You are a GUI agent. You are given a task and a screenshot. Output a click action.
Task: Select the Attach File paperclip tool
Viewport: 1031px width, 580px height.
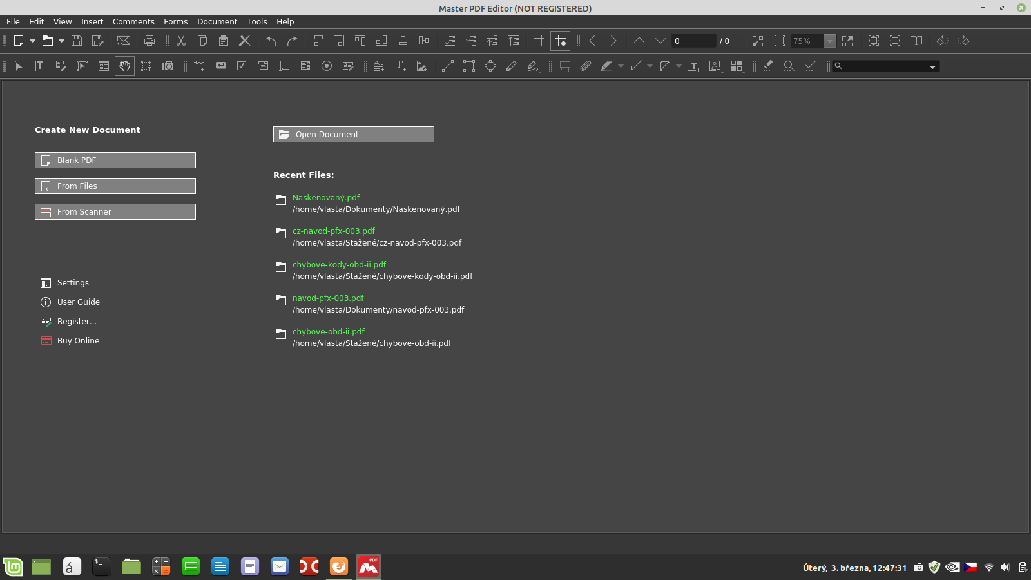point(586,66)
